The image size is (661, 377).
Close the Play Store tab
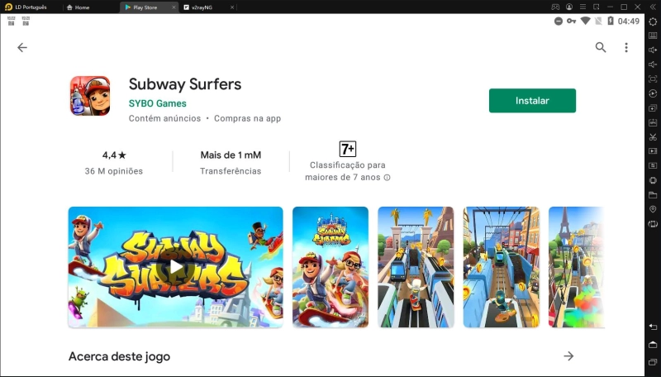coord(174,7)
